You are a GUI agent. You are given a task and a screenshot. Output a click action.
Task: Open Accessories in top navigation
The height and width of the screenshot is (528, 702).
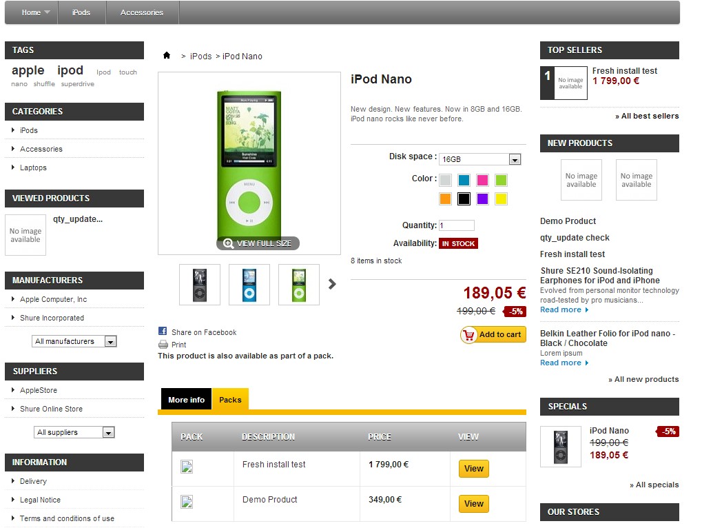142,12
